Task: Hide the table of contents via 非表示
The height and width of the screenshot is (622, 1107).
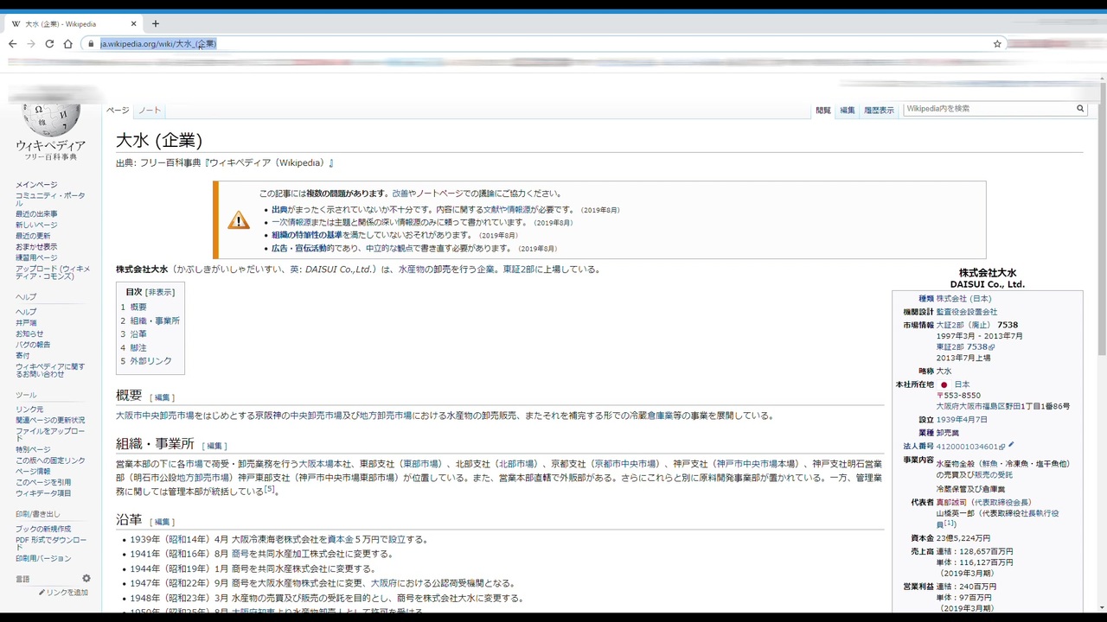Action: tap(159, 293)
